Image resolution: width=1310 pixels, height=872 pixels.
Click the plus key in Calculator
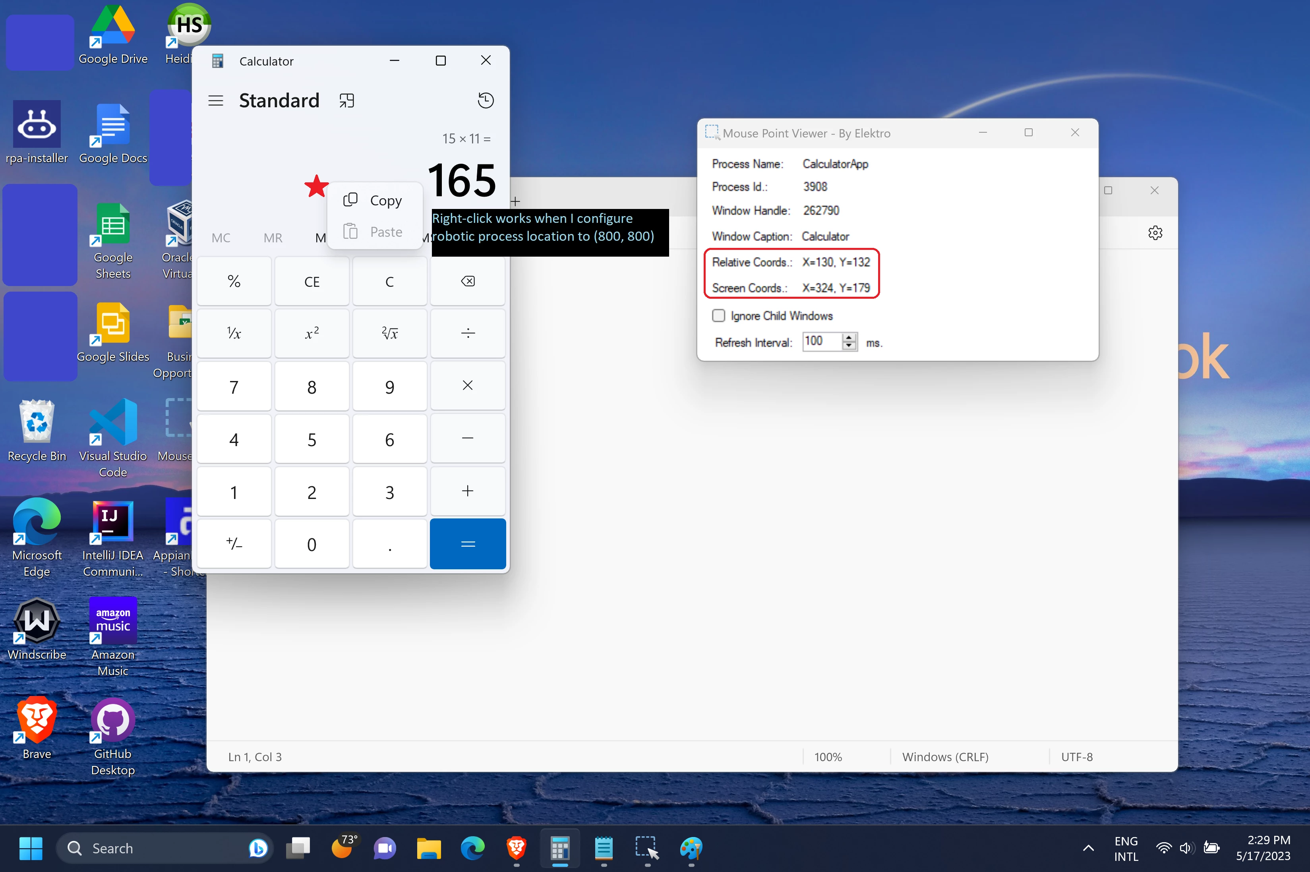468,491
